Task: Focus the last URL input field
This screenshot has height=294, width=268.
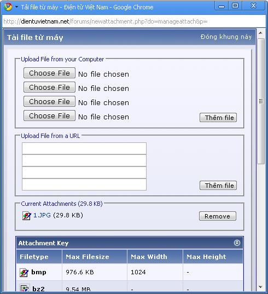Action: [84, 185]
